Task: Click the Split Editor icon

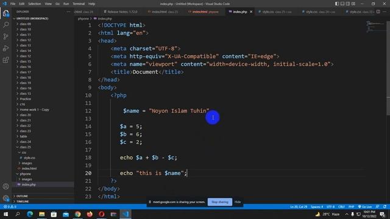Action: point(378,12)
